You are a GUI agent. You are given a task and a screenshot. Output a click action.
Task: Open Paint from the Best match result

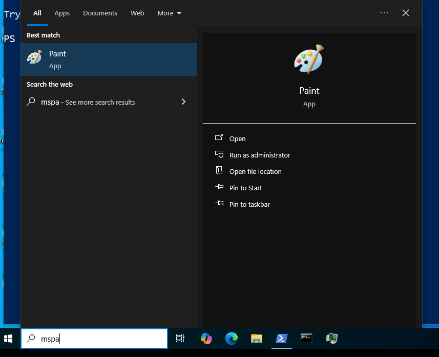[x=108, y=60]
